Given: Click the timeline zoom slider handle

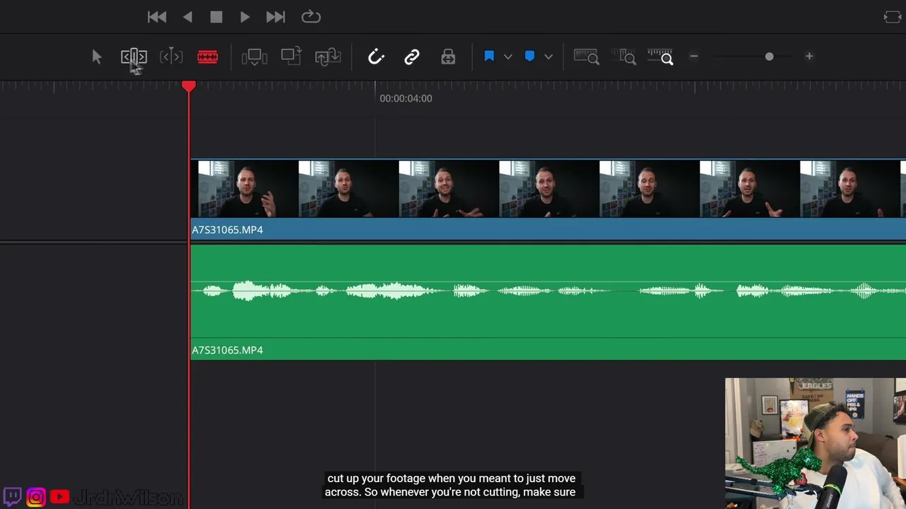Looking at the screenshot, I should tap(769, 57).
